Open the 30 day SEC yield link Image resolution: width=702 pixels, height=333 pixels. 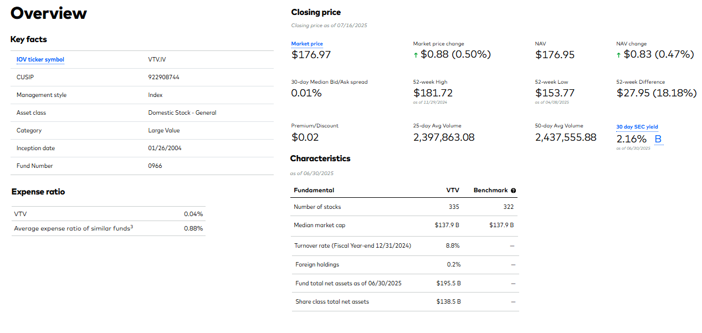pos(637,127)
